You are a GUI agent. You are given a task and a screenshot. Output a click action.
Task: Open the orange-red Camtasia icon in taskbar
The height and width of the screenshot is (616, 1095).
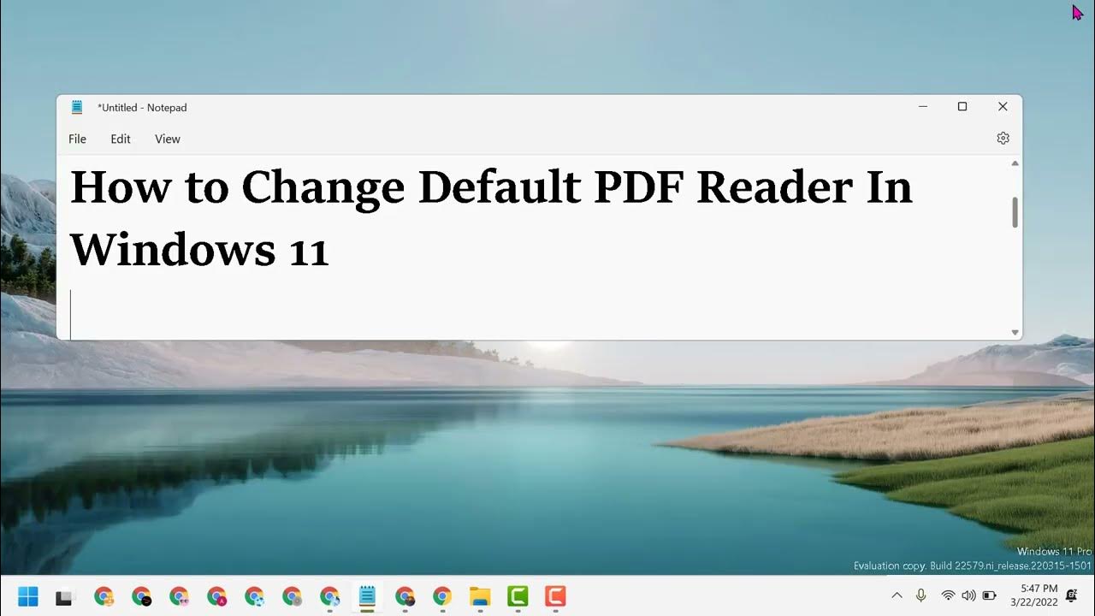tap(555, 596)
